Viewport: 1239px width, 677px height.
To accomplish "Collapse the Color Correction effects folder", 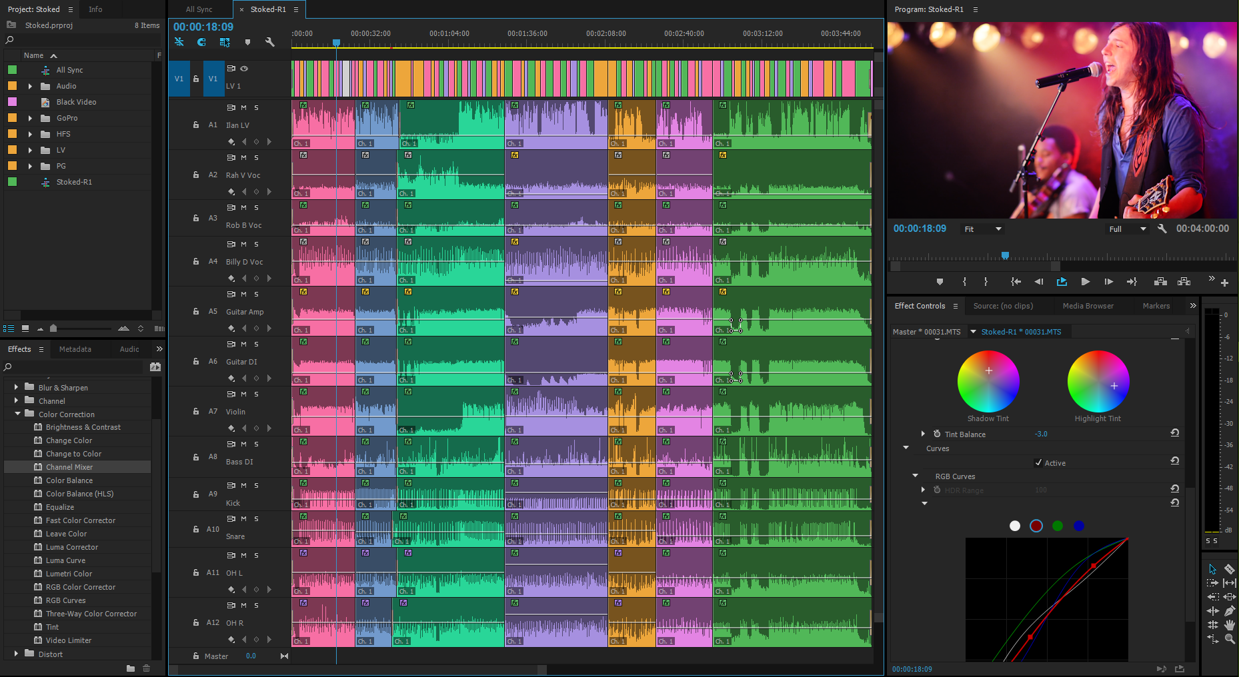I will (17, 414).
